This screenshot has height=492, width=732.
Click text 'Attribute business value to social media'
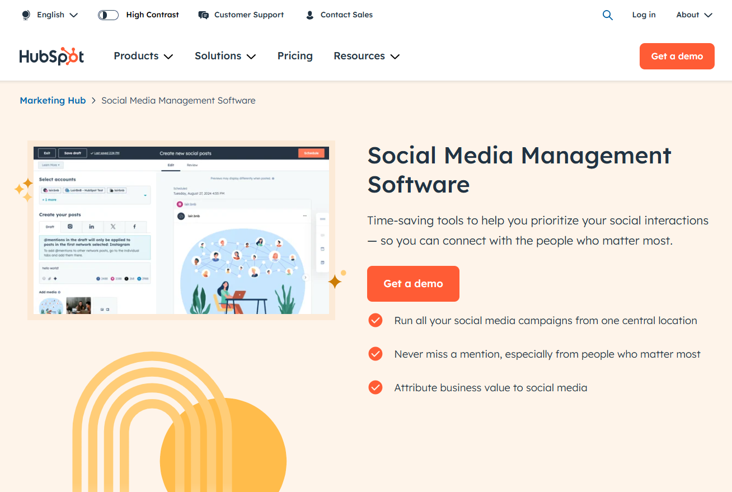tap(491, 387)
